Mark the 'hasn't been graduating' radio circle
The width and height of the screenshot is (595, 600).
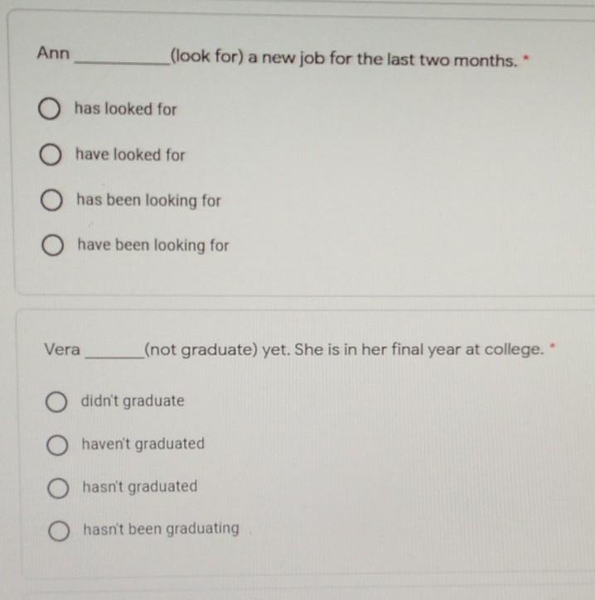(x=59, y=530)
